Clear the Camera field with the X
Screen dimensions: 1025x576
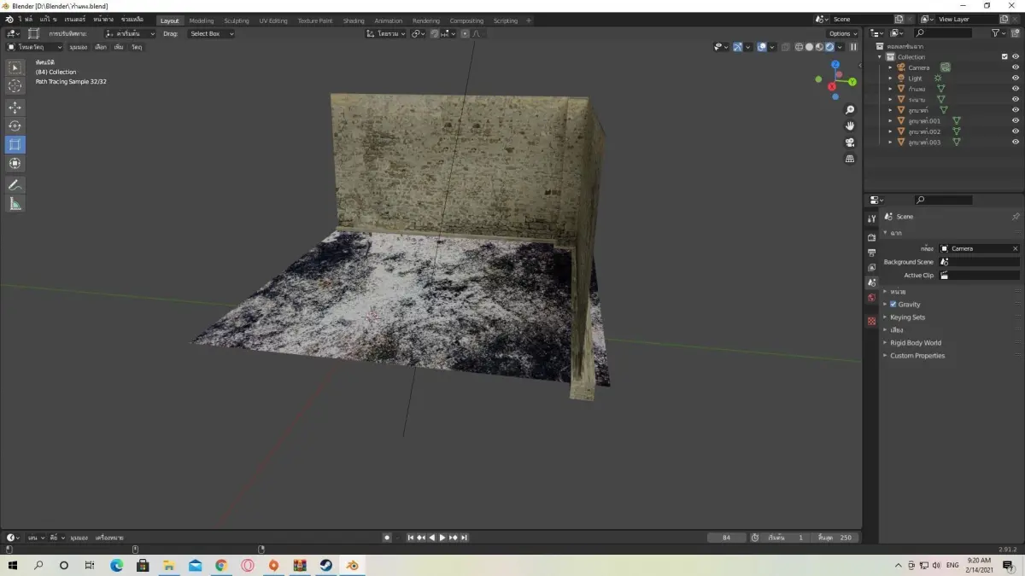pos(1015,248)
